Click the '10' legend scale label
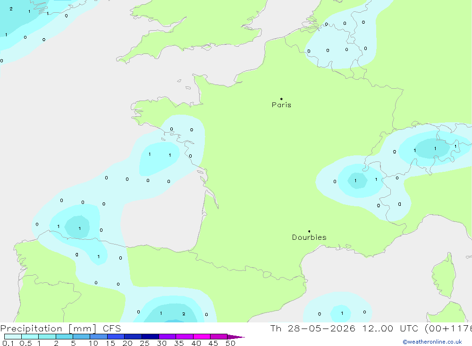The width and height of the screenshot is (472, 346). click(93, 343)
